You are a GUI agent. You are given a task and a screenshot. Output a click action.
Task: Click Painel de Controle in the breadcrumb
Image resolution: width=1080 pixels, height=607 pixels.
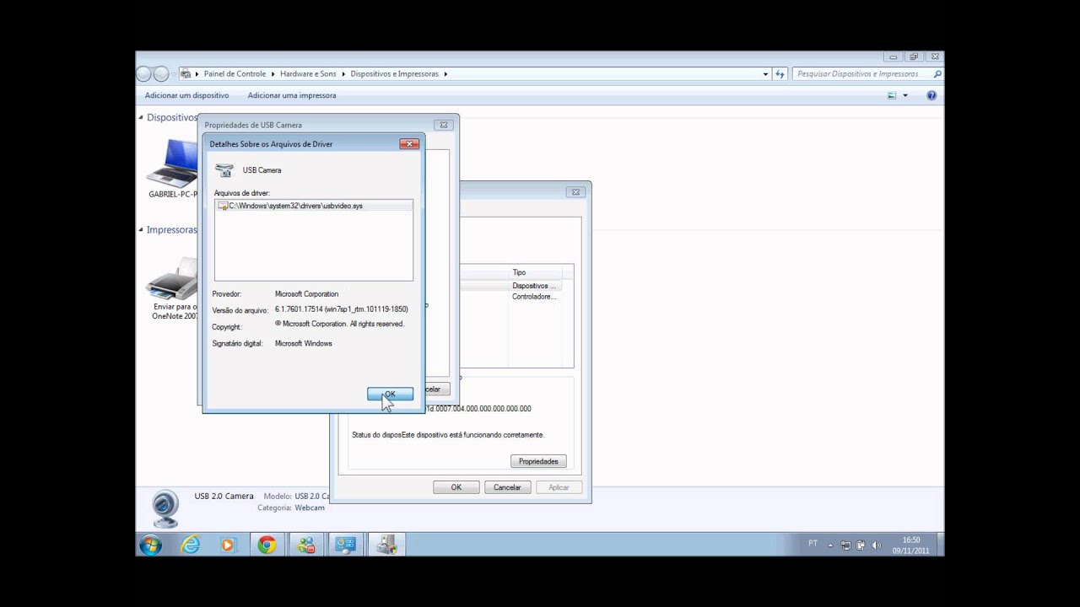[x=235, y=74]
